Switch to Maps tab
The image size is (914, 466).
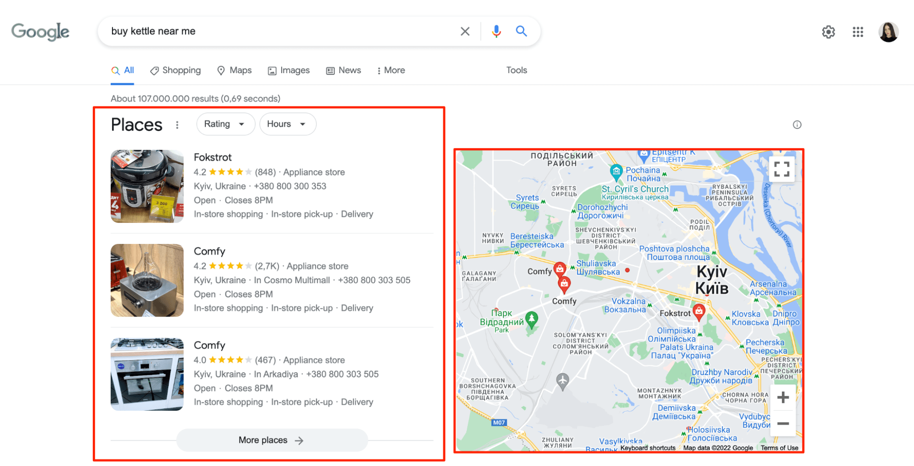[234, 70]
